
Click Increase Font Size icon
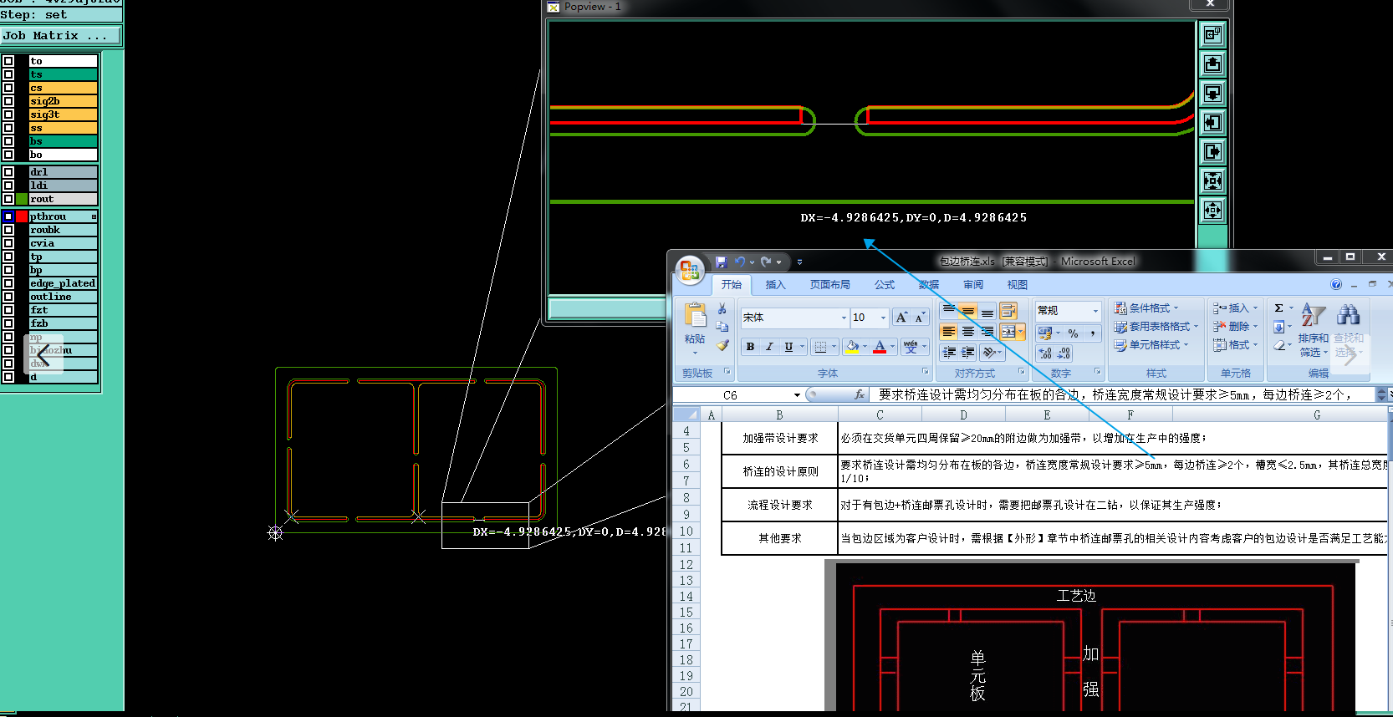[901, 318]
